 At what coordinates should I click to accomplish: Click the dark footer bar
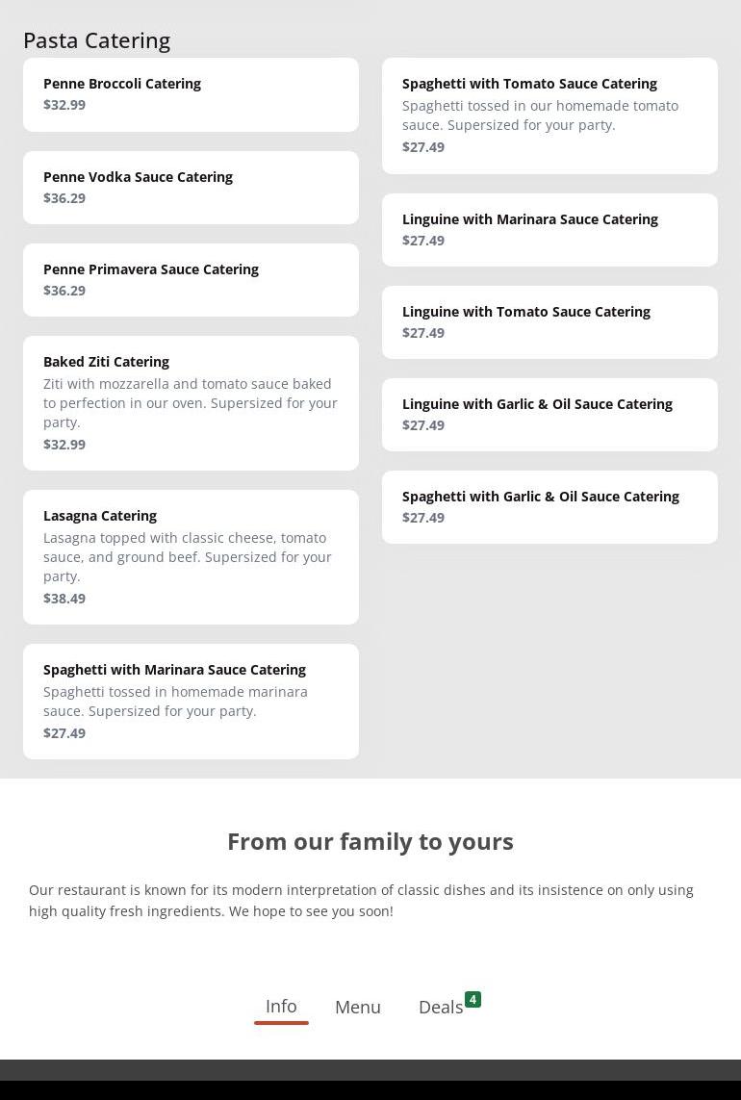coord(370,1080)
